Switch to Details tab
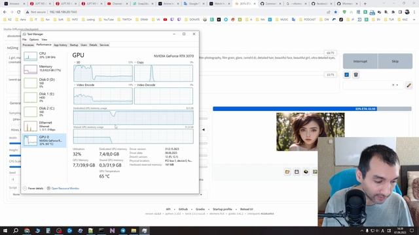 click(93, 45)
